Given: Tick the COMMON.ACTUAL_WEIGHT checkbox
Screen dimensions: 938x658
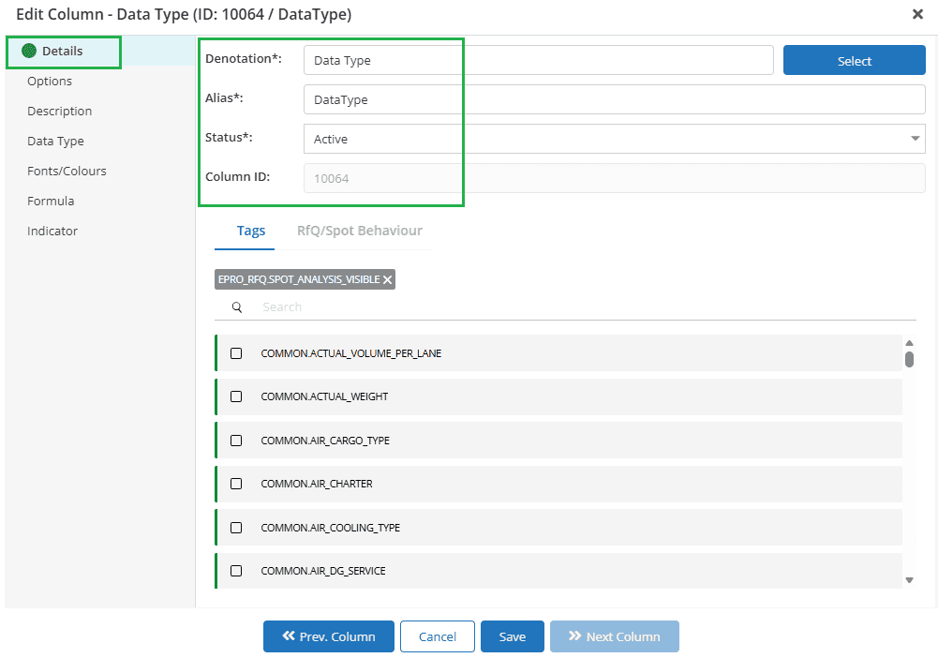Looking at the screenshot, I should (236, 396).
